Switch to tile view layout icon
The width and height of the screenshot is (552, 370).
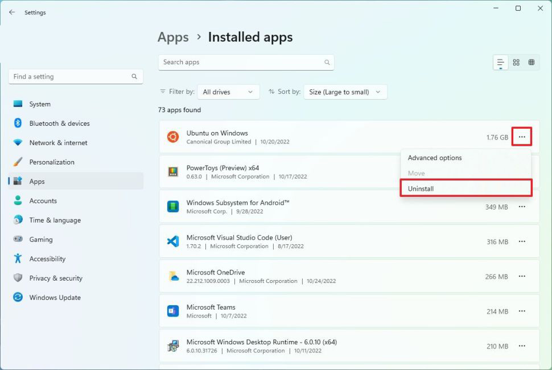[x=532, y=63]
